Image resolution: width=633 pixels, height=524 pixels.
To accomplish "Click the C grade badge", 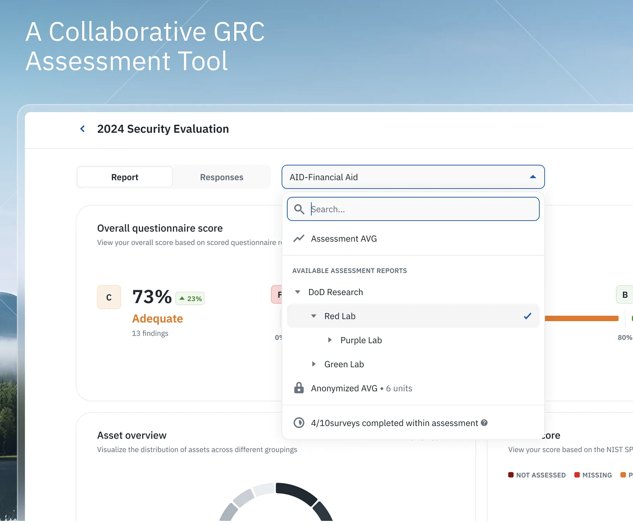I will click(x=109, y=297).
